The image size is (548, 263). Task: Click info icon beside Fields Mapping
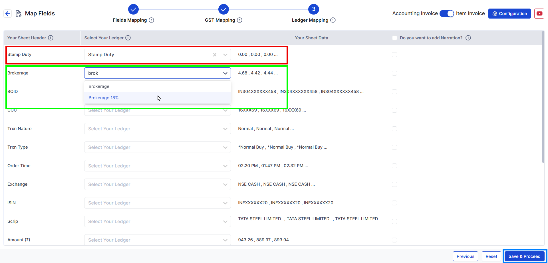pyautogui.click(x=152, y=20)
